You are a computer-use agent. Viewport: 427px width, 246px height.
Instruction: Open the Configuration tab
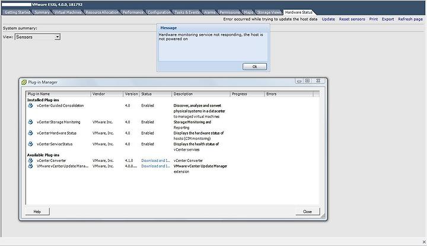(x=159, y=12)
